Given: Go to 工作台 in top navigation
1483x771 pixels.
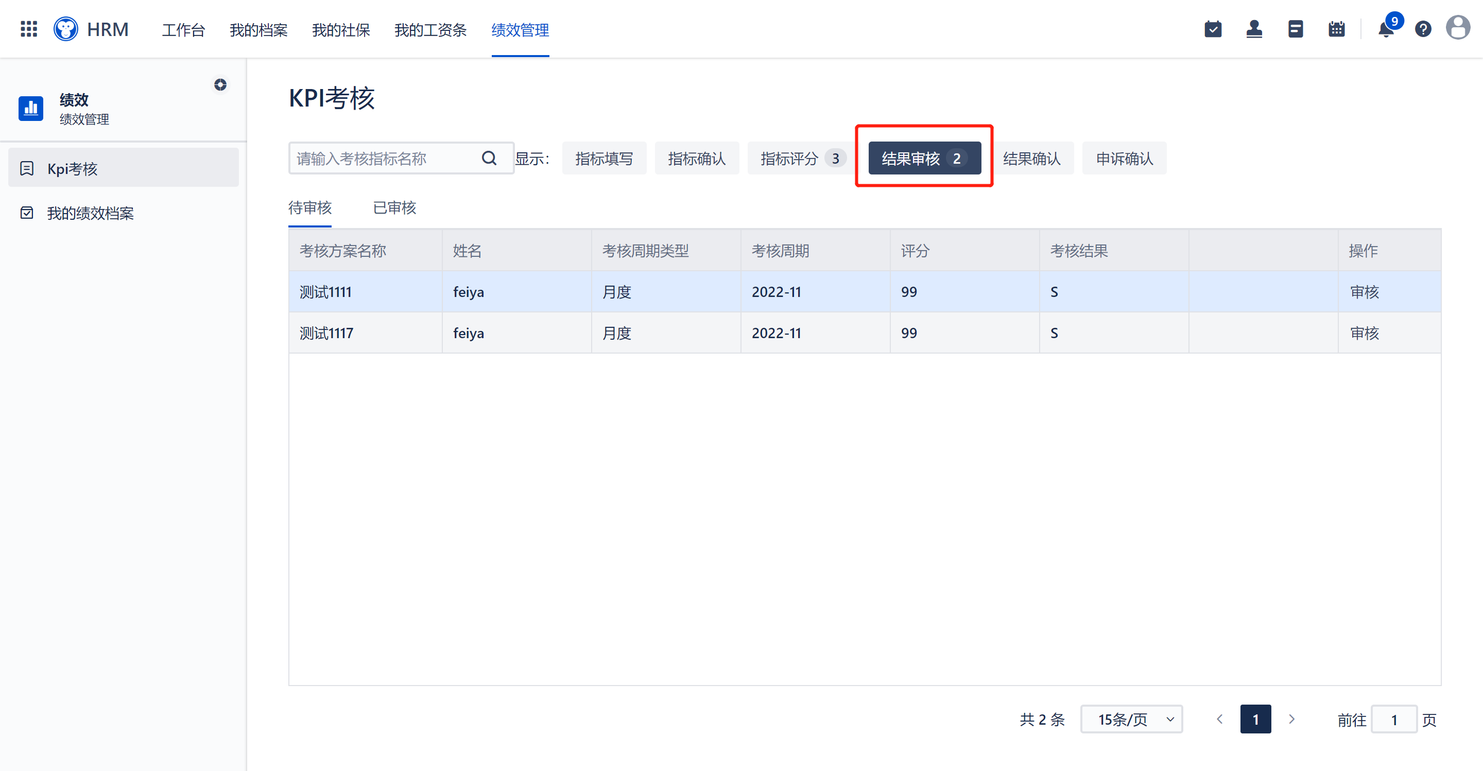Looking at the screenshot, I should (x=183, y=29).
